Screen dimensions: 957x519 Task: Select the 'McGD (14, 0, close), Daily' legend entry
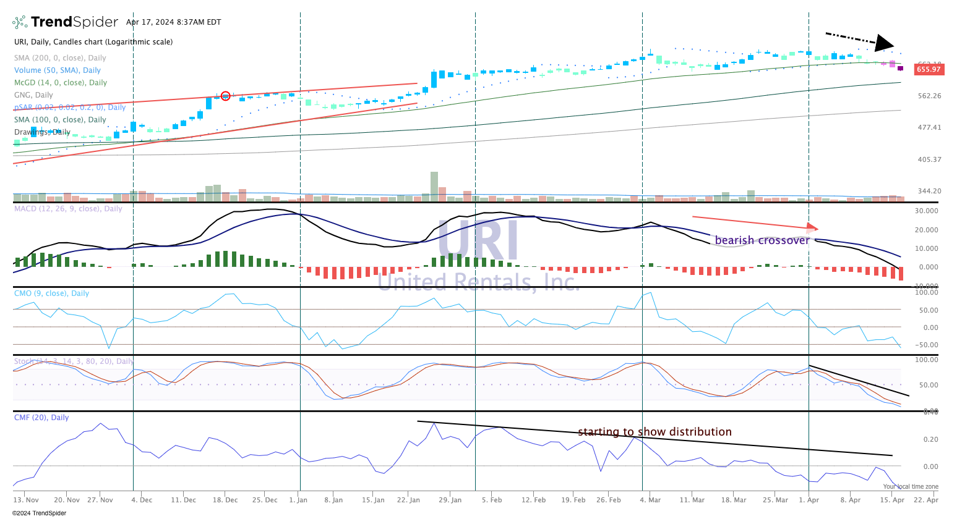coord(61,83)
